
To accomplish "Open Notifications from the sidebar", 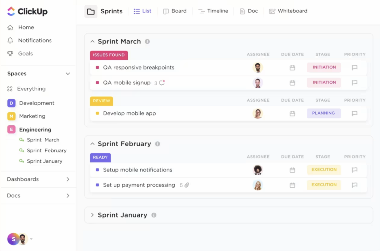I will 11,40.
